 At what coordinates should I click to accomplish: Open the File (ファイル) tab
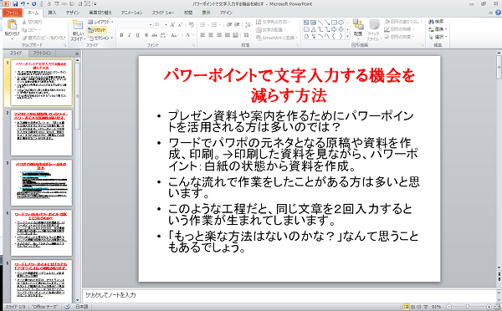(x=13, y=13)
